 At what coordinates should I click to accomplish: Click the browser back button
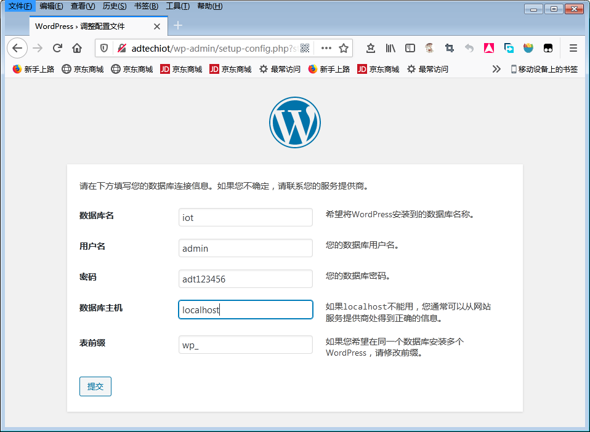17,48
